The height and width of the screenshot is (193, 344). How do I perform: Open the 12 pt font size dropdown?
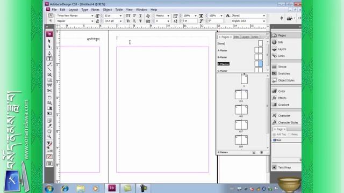point(120,16)
